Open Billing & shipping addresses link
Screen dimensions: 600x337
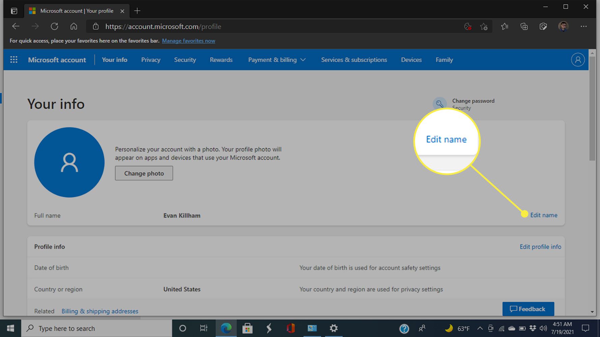[x=100, y=311]
